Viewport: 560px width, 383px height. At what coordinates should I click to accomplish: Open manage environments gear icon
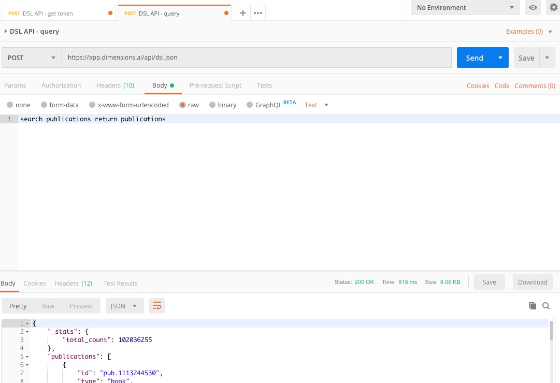(x=554, y=7)
